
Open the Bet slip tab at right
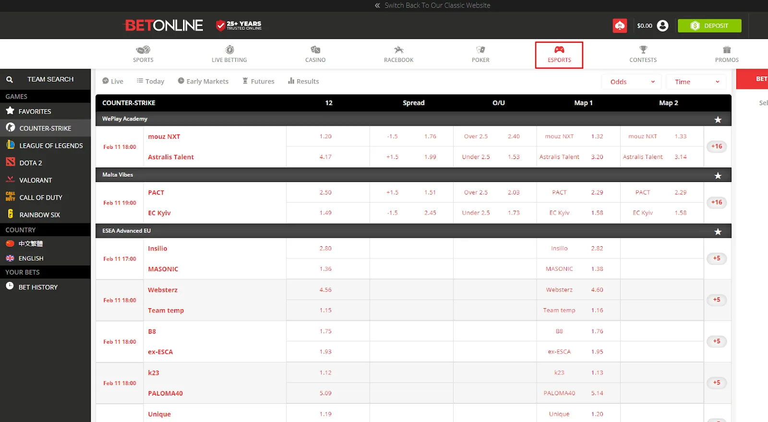[x=752, y=79]
